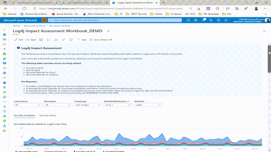The height and width of the screenshot is (152, 271).
Task: Open MSFT Security bookmarks folder
Action: click(136, 14)
